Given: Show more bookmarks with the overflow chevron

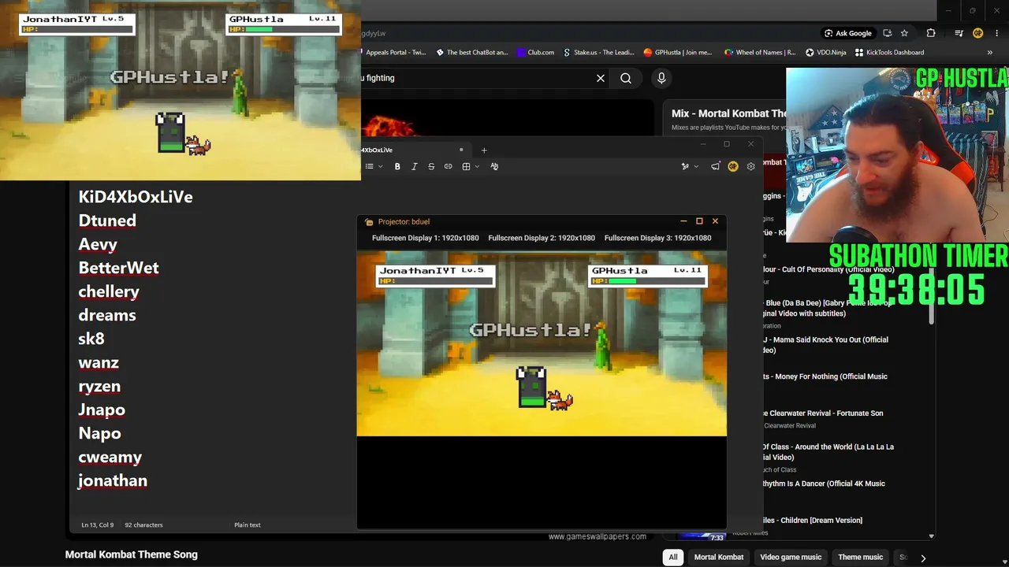Looking at the screenshot, I should click(x=990, y=53).
